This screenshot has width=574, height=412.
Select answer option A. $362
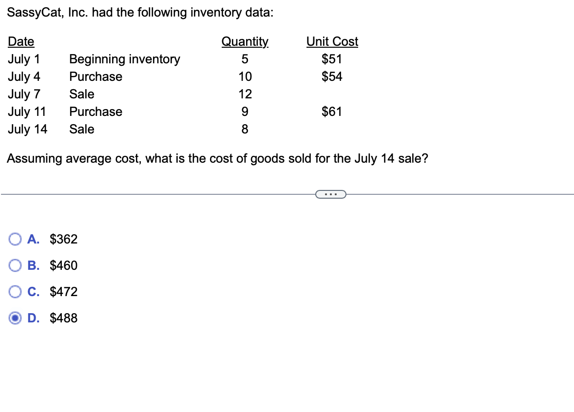15,239
